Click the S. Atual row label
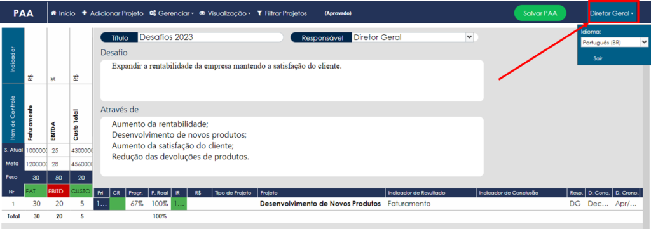The width and height of the screenshot is (651, 229). (x=13, y=150)
